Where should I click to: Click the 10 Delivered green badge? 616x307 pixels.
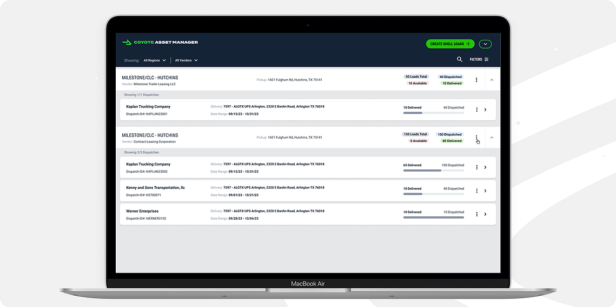point(452,83)
